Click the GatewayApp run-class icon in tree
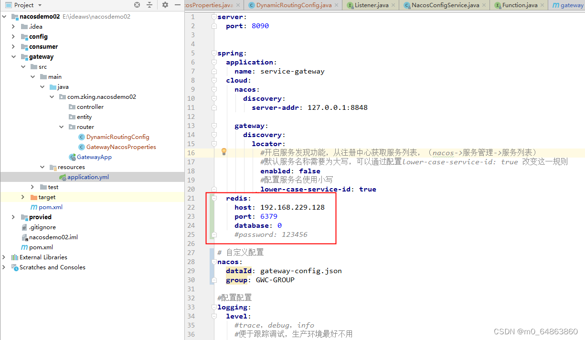 pos(72,157)
